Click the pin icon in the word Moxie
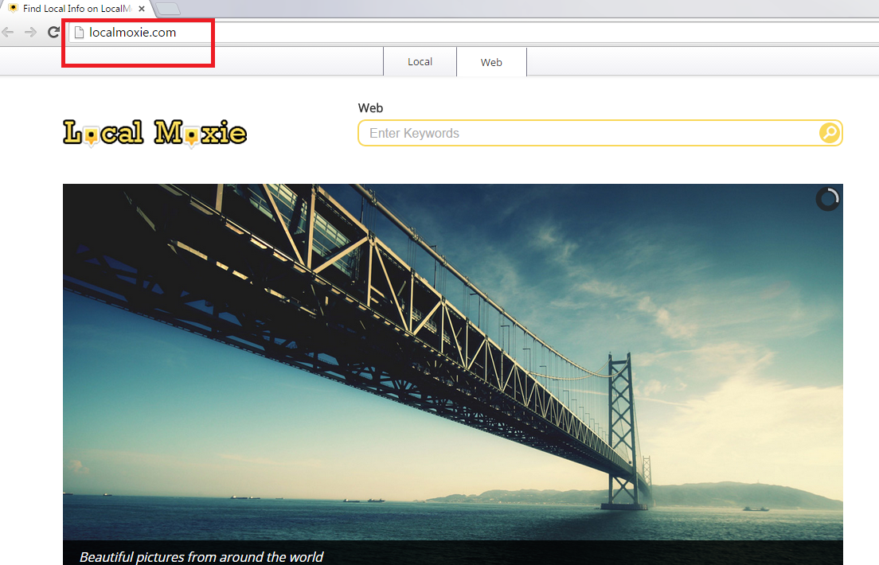 (x=191, y=138)
